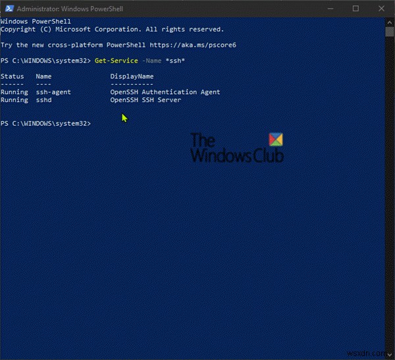The image size is (395, 360).
Task: Click the '-Name' parameter text
Action: tap(152, 61)
